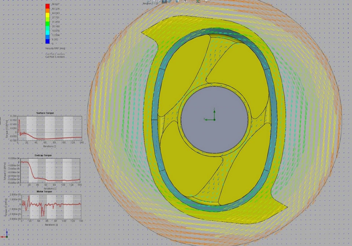Image resolution: width=352 pixels, height=246 pixels.
Task: Click the Motor Torque chart title
Action: tap(44, 191)
